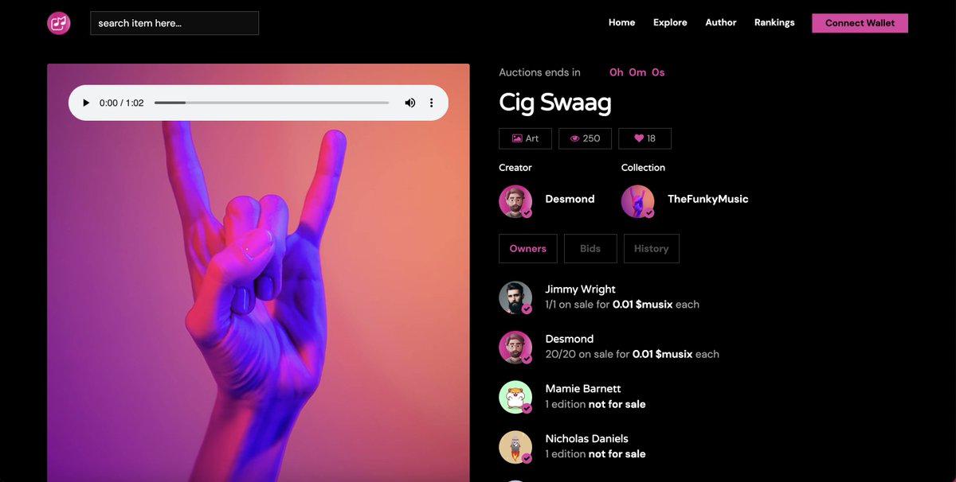Open the Explore menu
956x482 pixels.
pos(670,22)
